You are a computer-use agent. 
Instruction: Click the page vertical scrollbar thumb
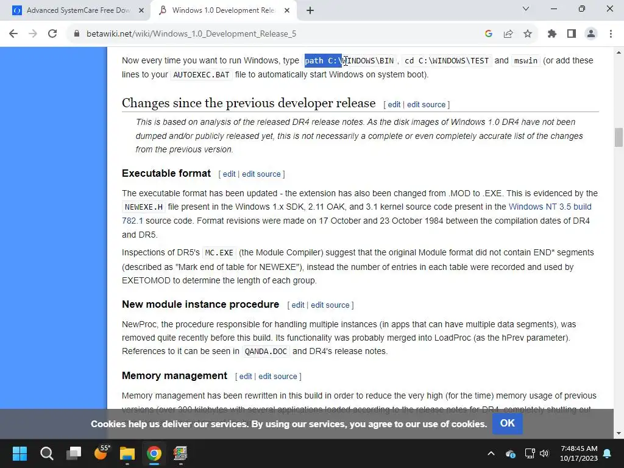tap(619, 137)
